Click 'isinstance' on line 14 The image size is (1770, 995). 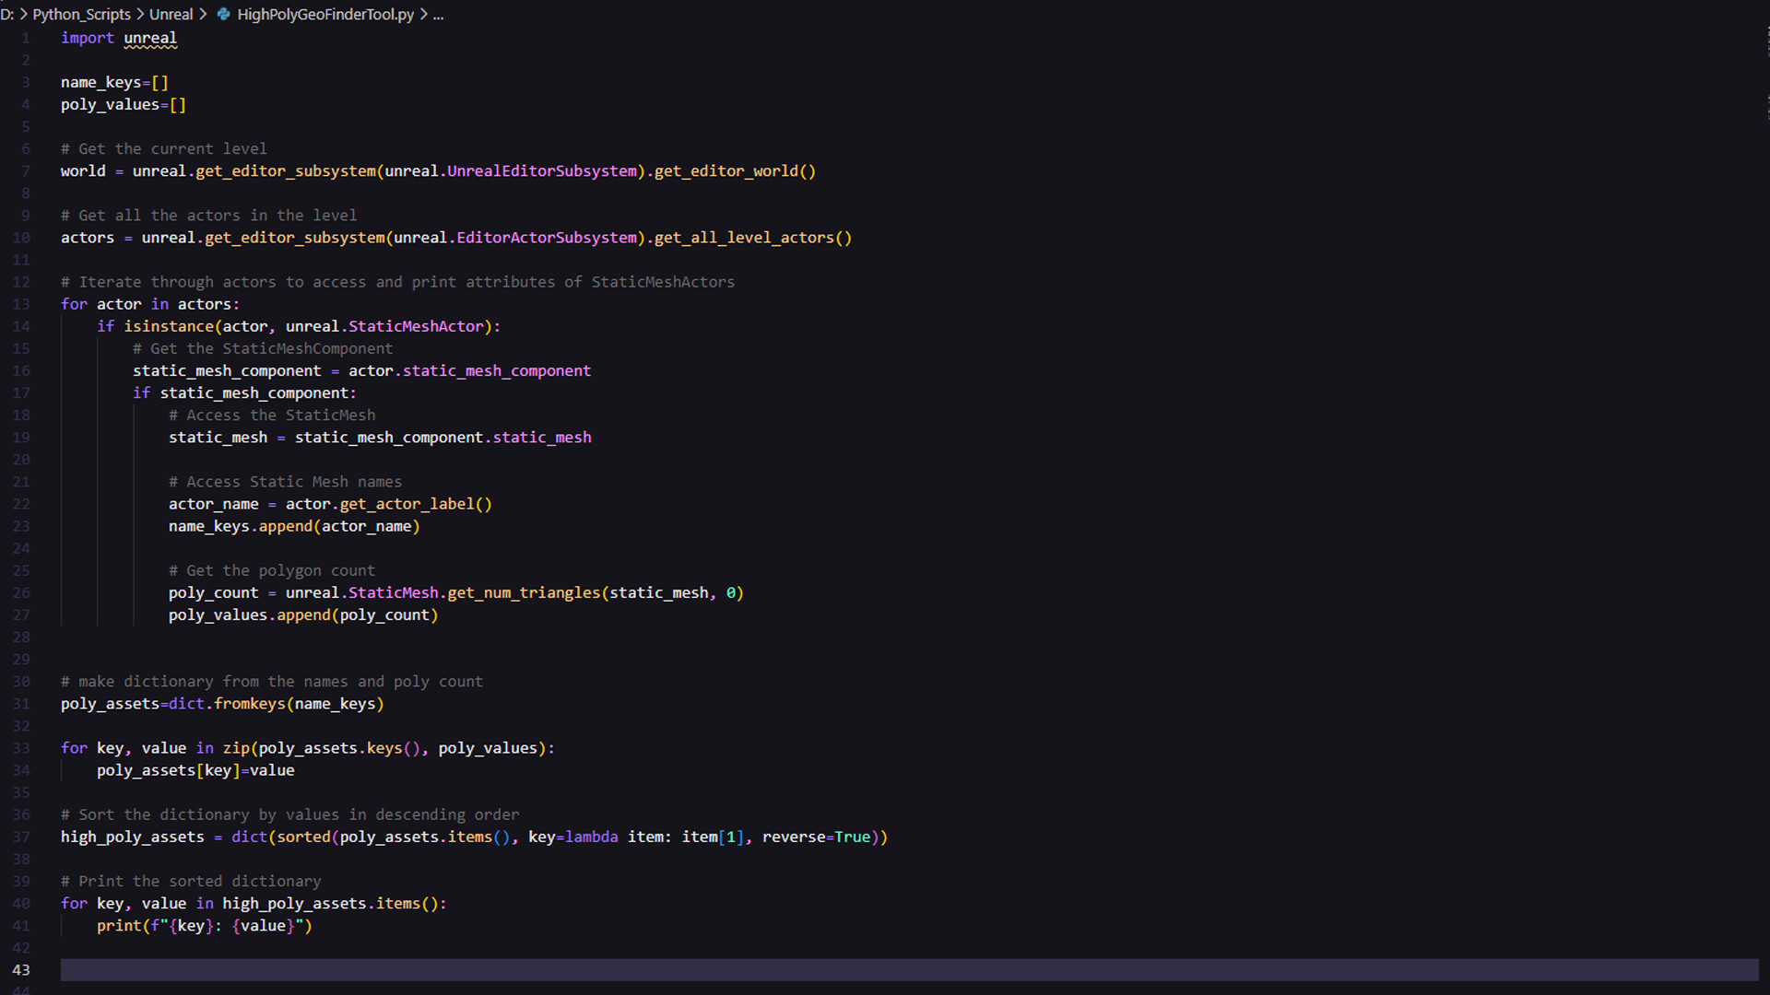coord(169,326)
